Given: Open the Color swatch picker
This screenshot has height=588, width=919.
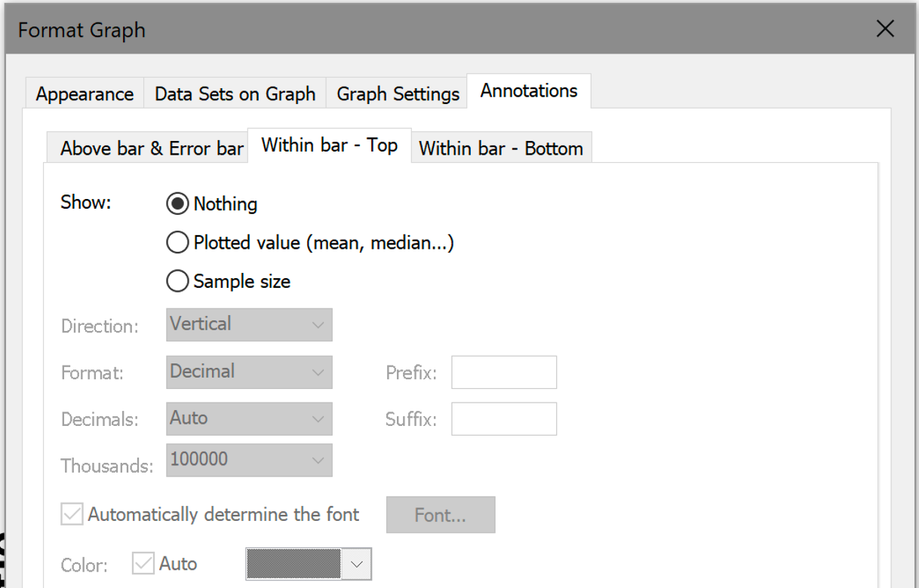Looking at the screenshot, I should pos(309,564).
